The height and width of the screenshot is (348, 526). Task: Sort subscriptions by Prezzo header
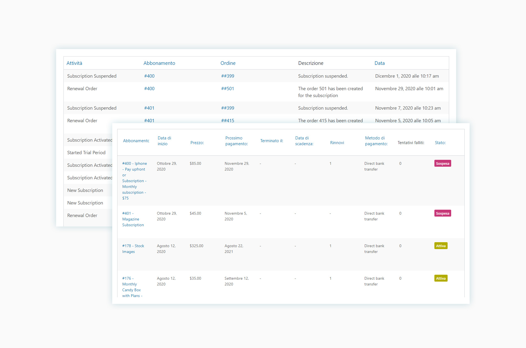tap(197, 143)
